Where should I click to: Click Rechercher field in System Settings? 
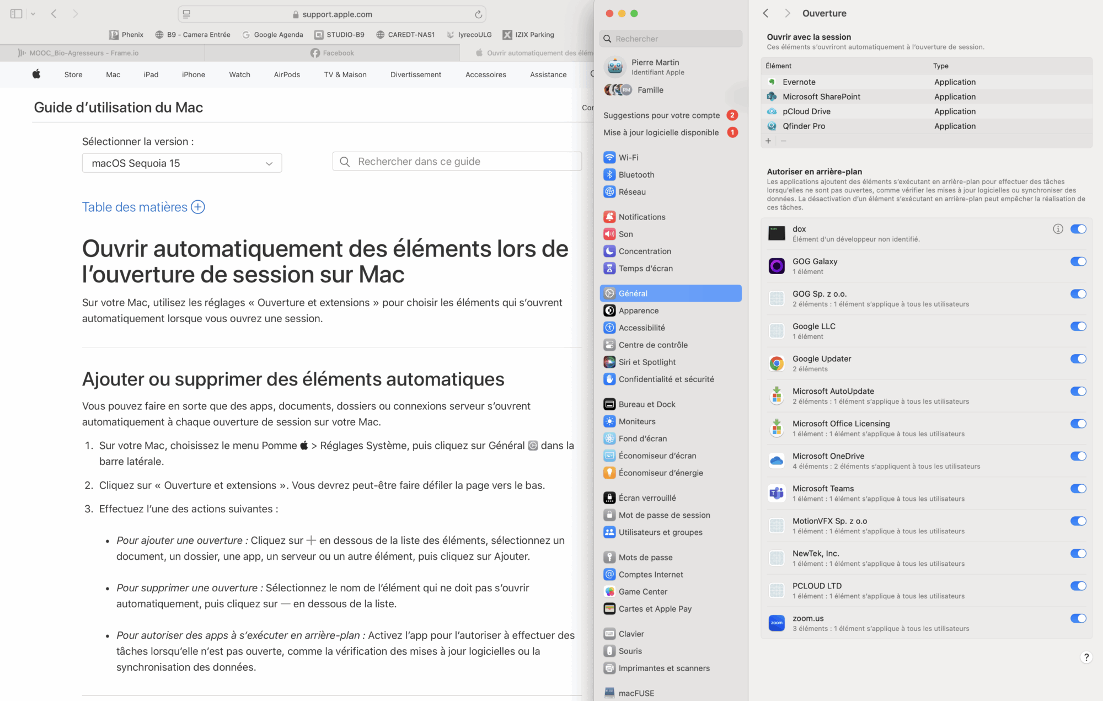click(671, 39)
